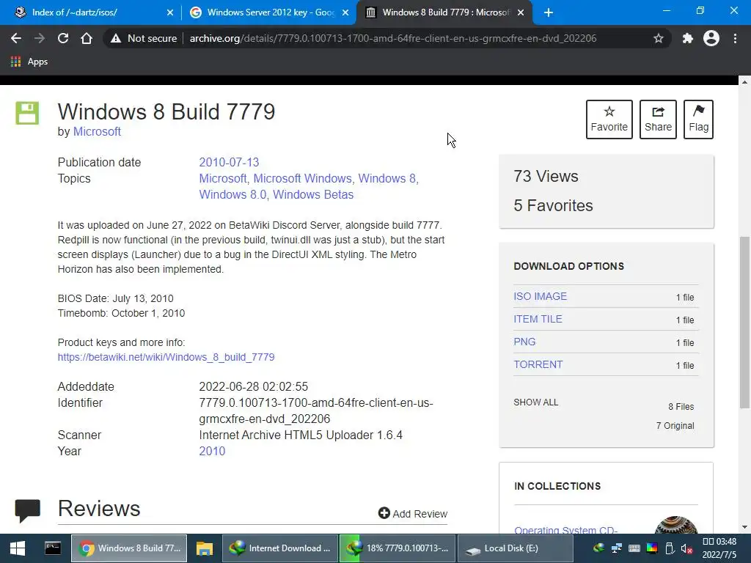Click the speech bubble Reviews icon

(x=27, y=510)
